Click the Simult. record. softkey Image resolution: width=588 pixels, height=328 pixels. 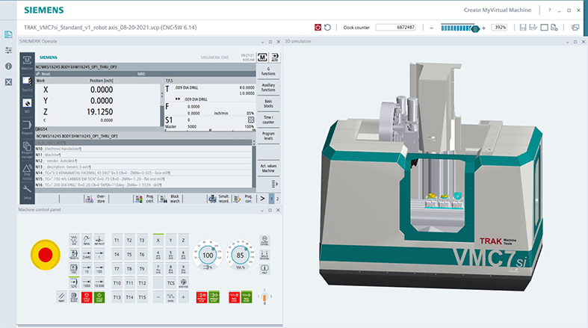pyautogui.click(x=219, y=199)
